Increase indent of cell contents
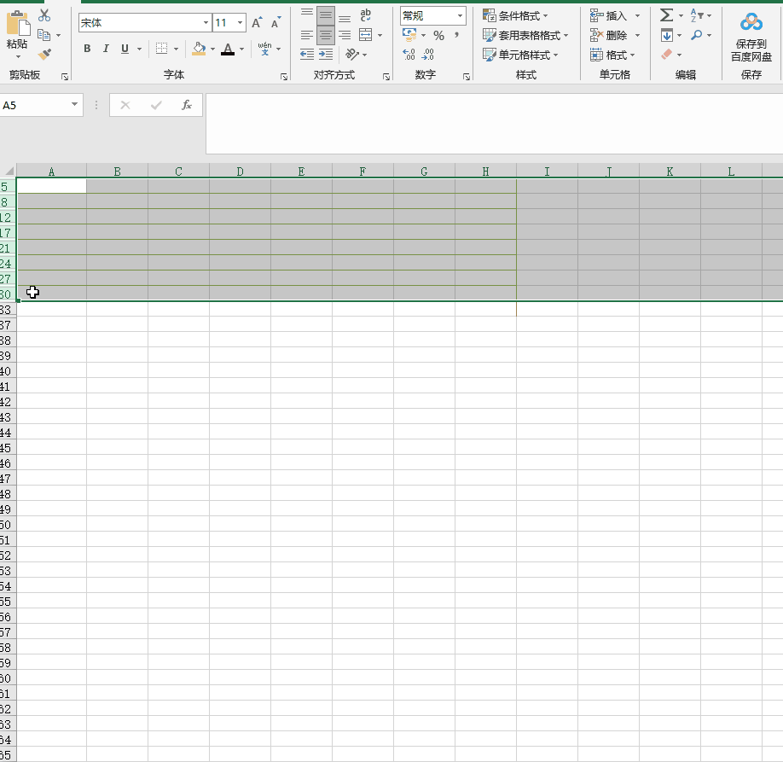This screenshot has height=762, width=783. click(x=326, y=54)
